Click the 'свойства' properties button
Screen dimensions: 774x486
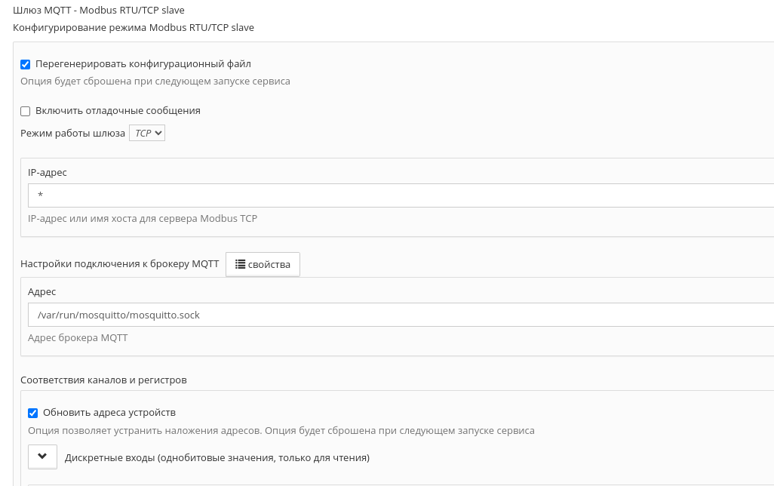(x=263, y=264)
